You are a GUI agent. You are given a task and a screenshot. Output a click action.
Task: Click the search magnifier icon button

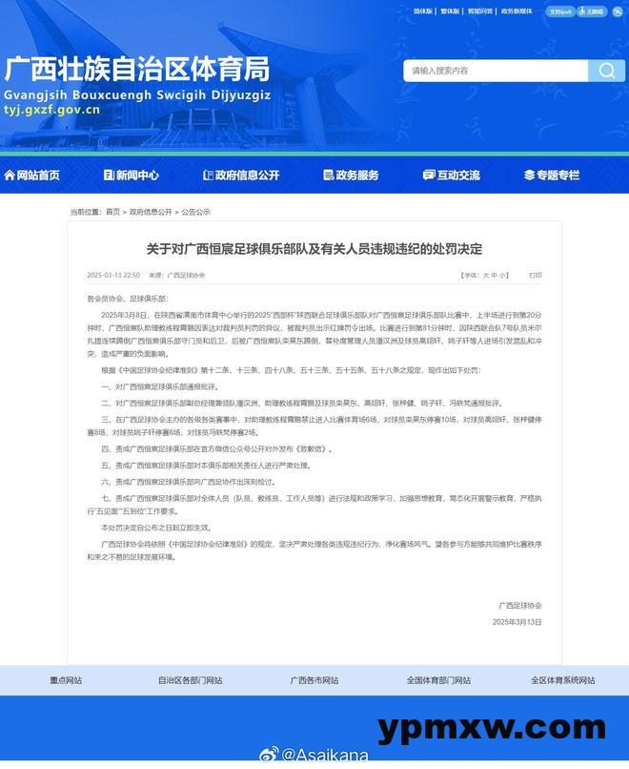click(x=606, y=71)
